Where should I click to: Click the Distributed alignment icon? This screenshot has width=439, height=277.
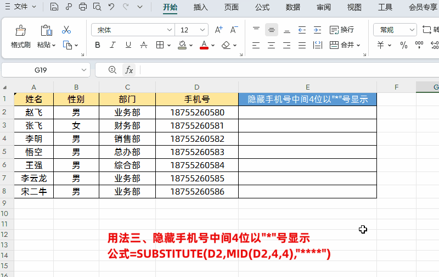click(318, 45)
